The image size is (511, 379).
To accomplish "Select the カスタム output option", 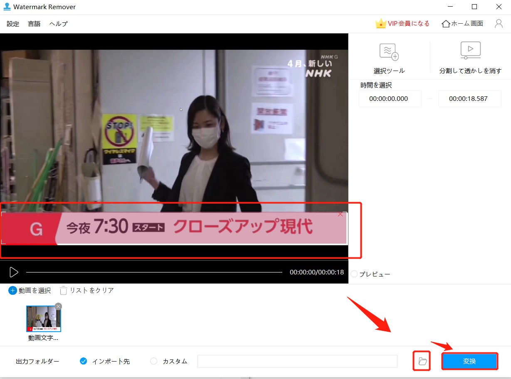I will (x=154, y=361).
